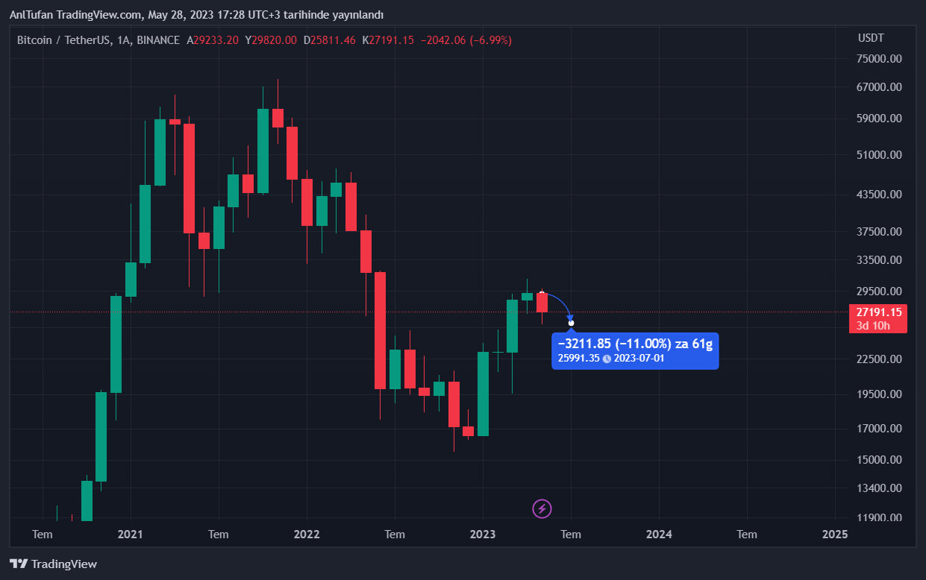
Task: Click the 2024 label on time axis
Action: [659, 534]
